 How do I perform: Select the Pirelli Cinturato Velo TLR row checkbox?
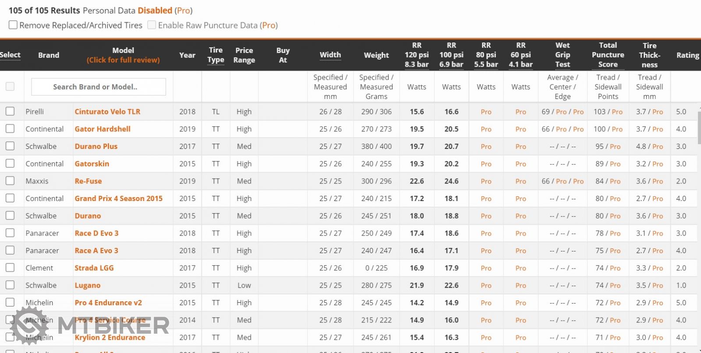(10, 111)
